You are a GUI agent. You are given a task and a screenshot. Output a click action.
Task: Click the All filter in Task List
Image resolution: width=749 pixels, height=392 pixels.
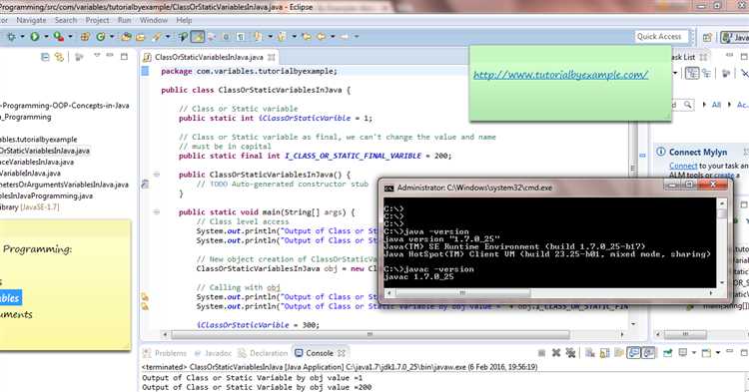point(716,105)
